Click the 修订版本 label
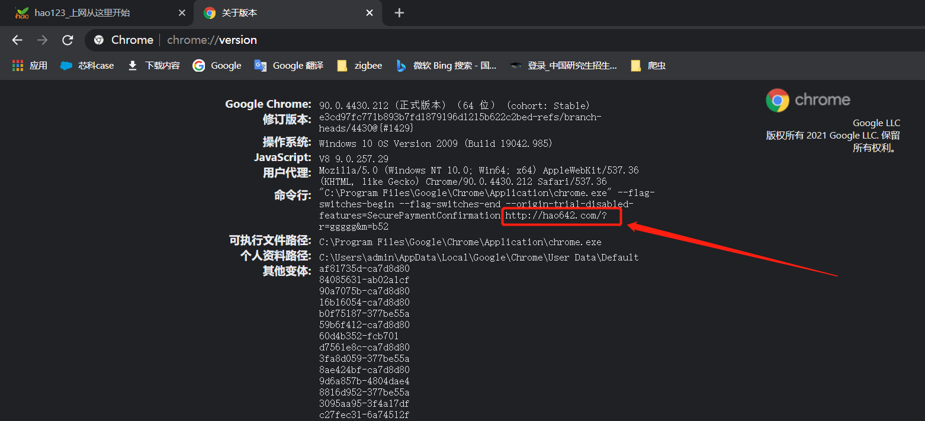The width and height of the screenshot is (925, 421). 287,120
